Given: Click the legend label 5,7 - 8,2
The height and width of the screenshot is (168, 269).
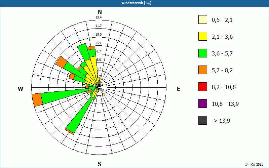Looking at the screenshot, I should coord(222,71).
